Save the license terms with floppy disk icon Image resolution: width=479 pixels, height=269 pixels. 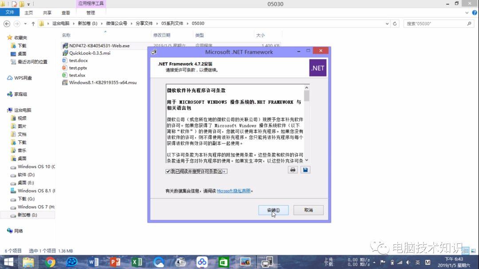tap(305, 170)
